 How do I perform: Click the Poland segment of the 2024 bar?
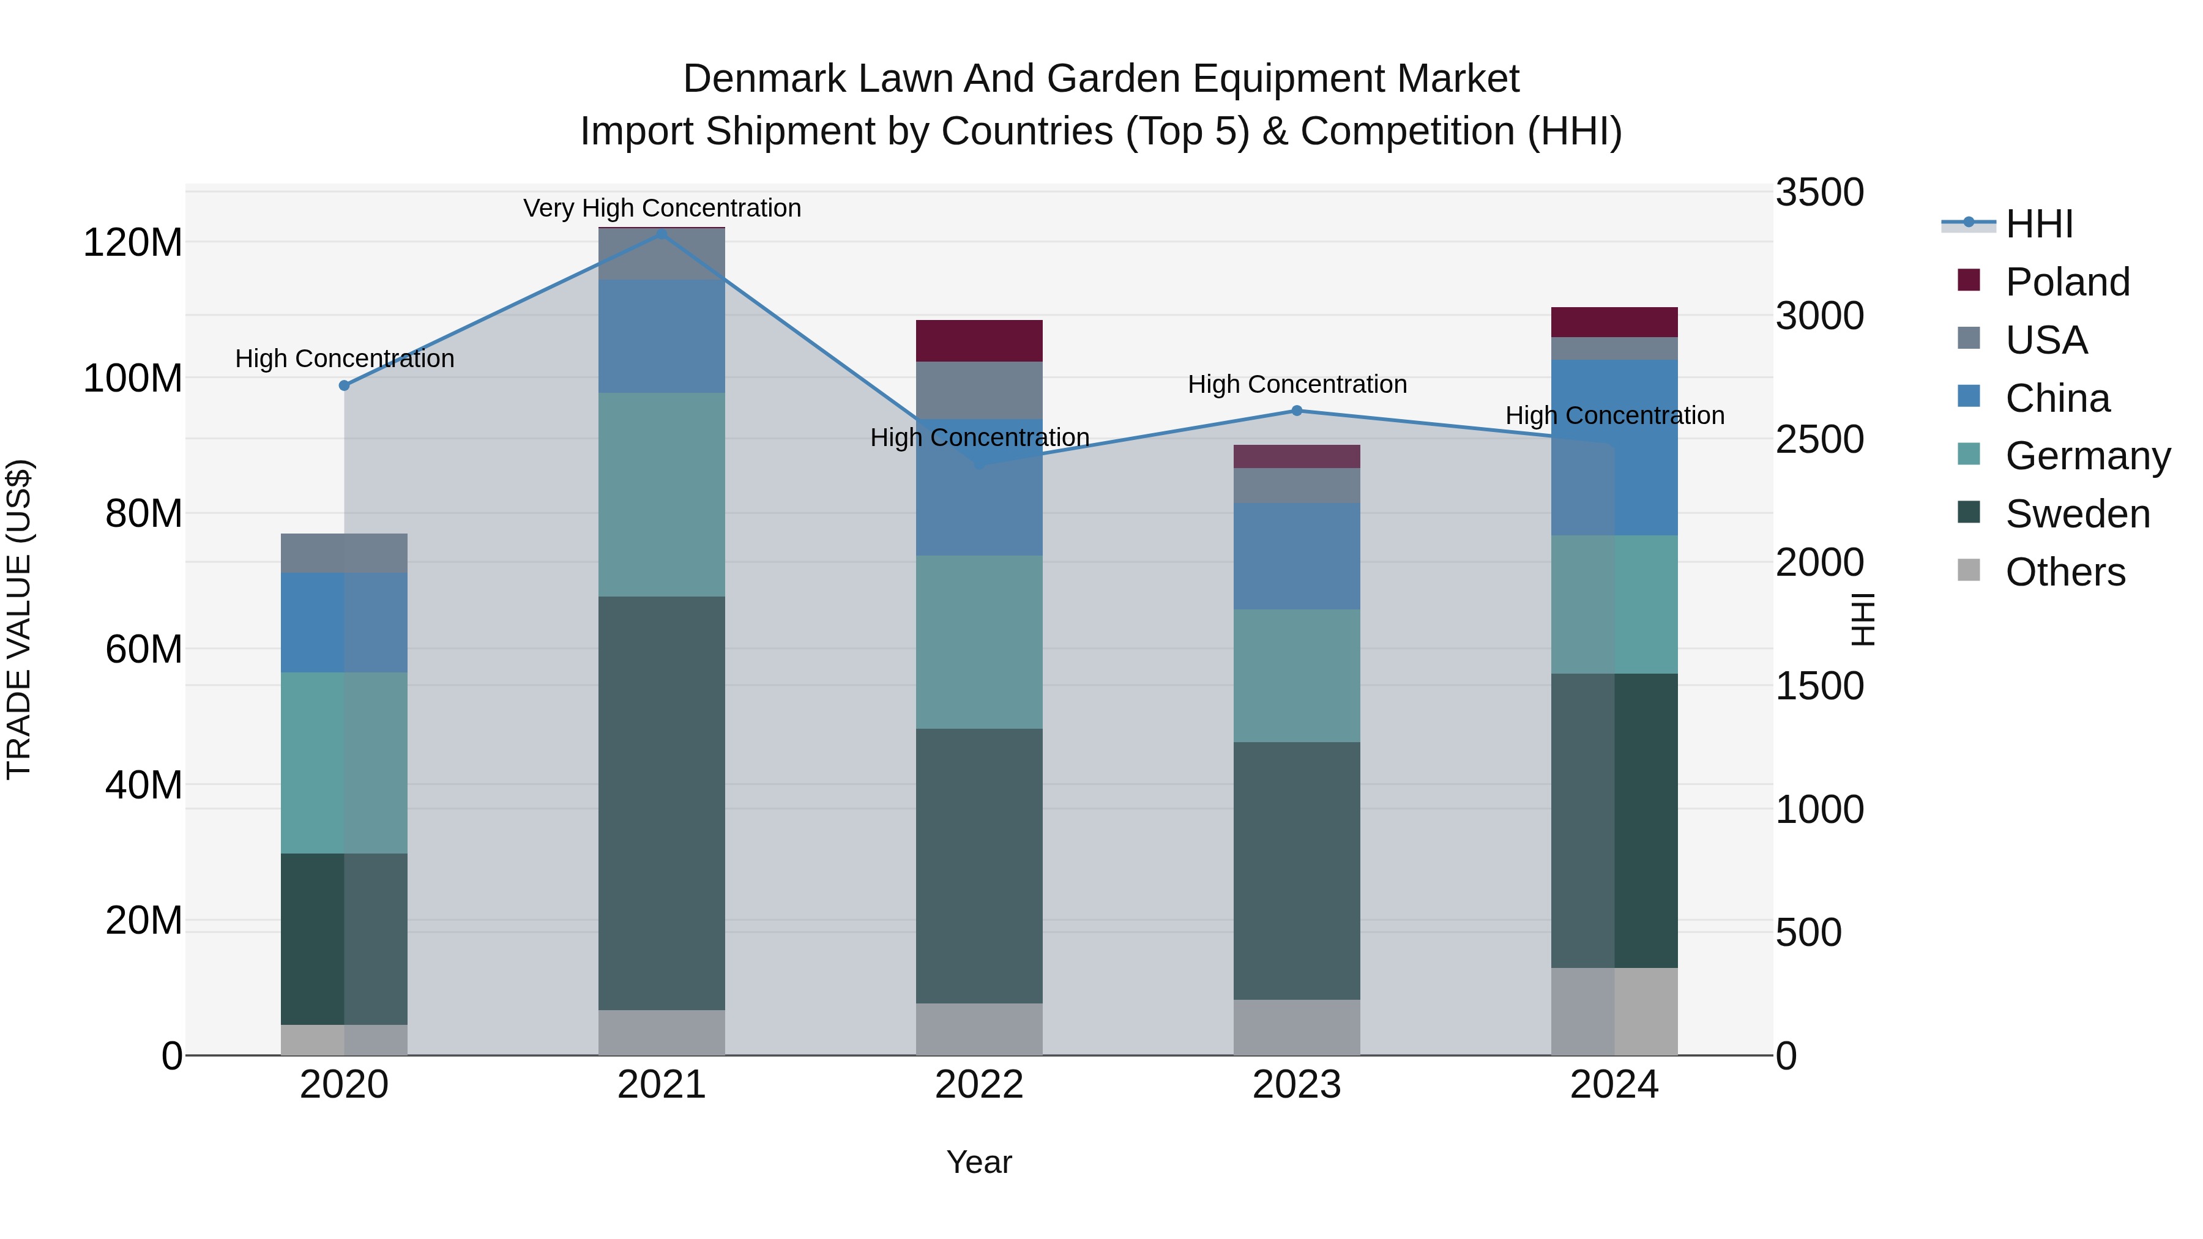click(x=1615, y=321)
